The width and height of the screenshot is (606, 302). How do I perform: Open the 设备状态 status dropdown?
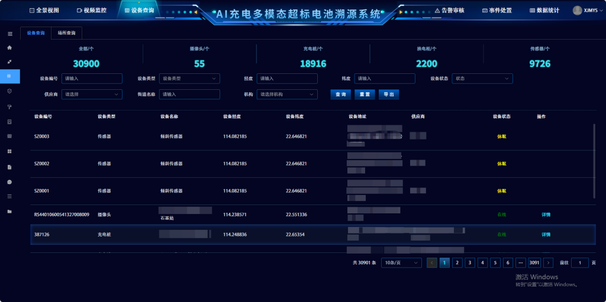click(482, 78)
